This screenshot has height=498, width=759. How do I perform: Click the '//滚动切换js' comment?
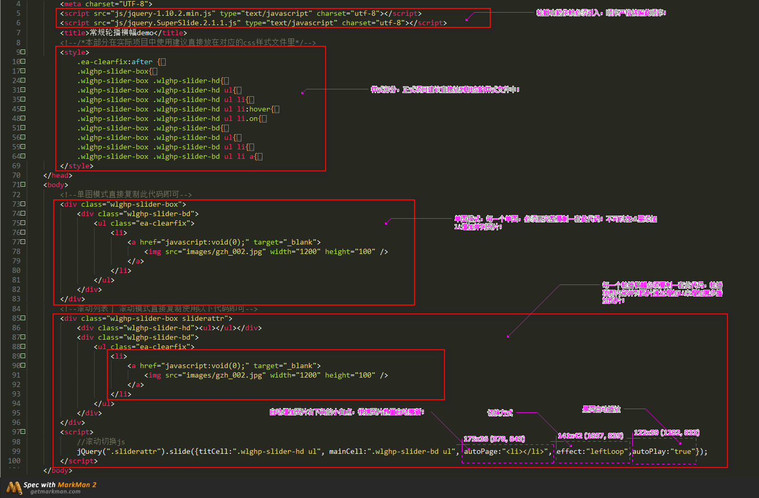(101, 442)
